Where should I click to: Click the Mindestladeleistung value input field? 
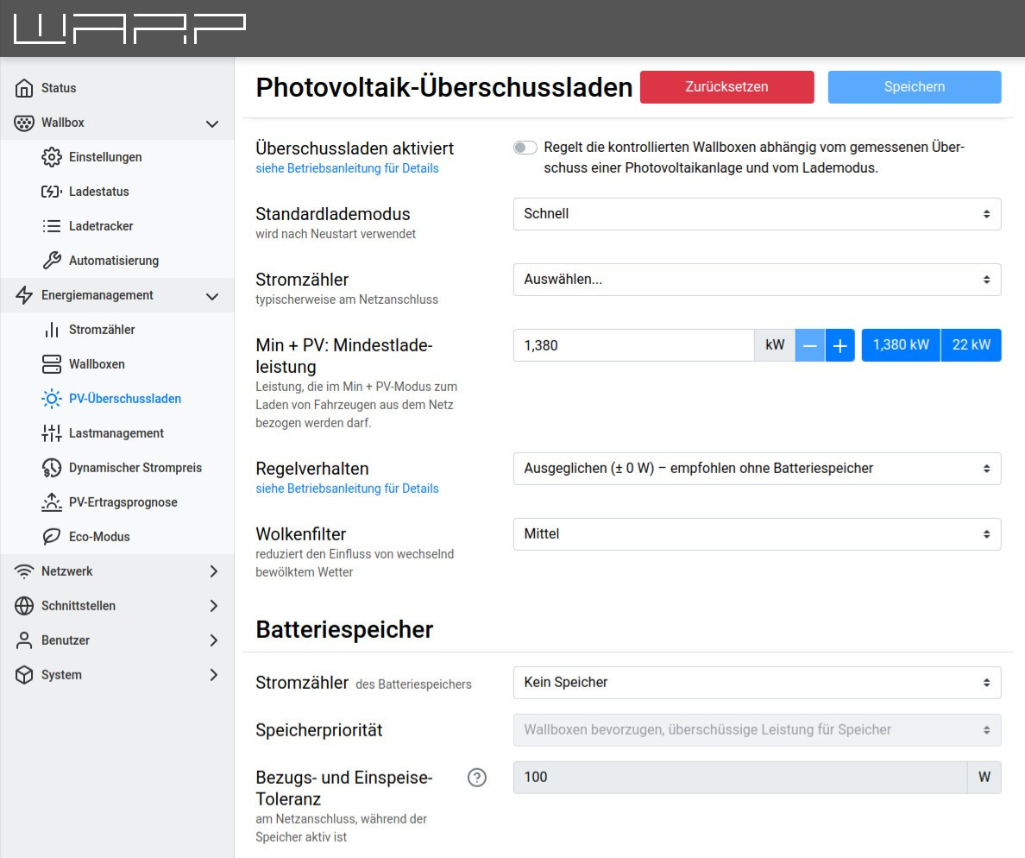pos(633,345)
